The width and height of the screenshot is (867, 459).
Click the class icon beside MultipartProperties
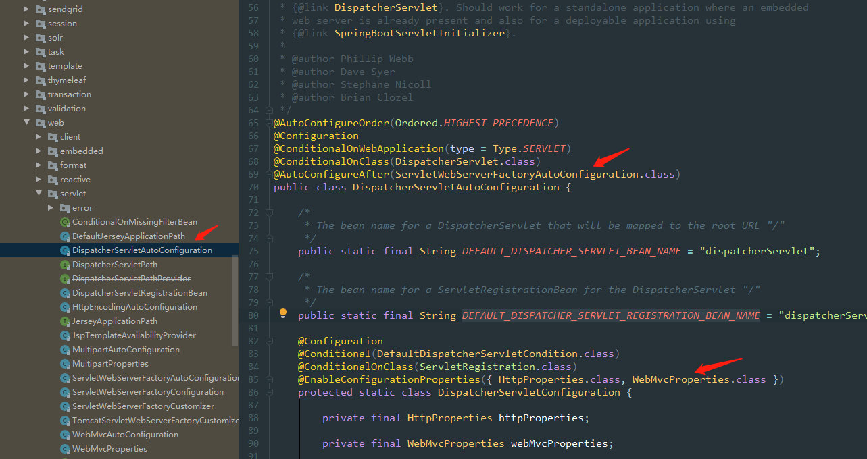pyautogui.click(x=65, y=364)
